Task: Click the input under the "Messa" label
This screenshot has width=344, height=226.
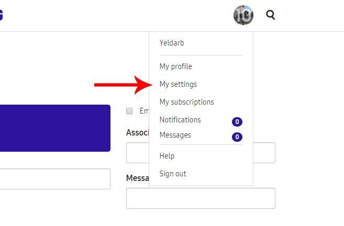Action: (x=201, y=198)
